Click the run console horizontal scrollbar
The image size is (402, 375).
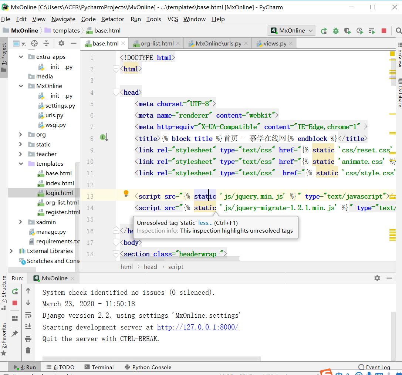click(151, 358)
